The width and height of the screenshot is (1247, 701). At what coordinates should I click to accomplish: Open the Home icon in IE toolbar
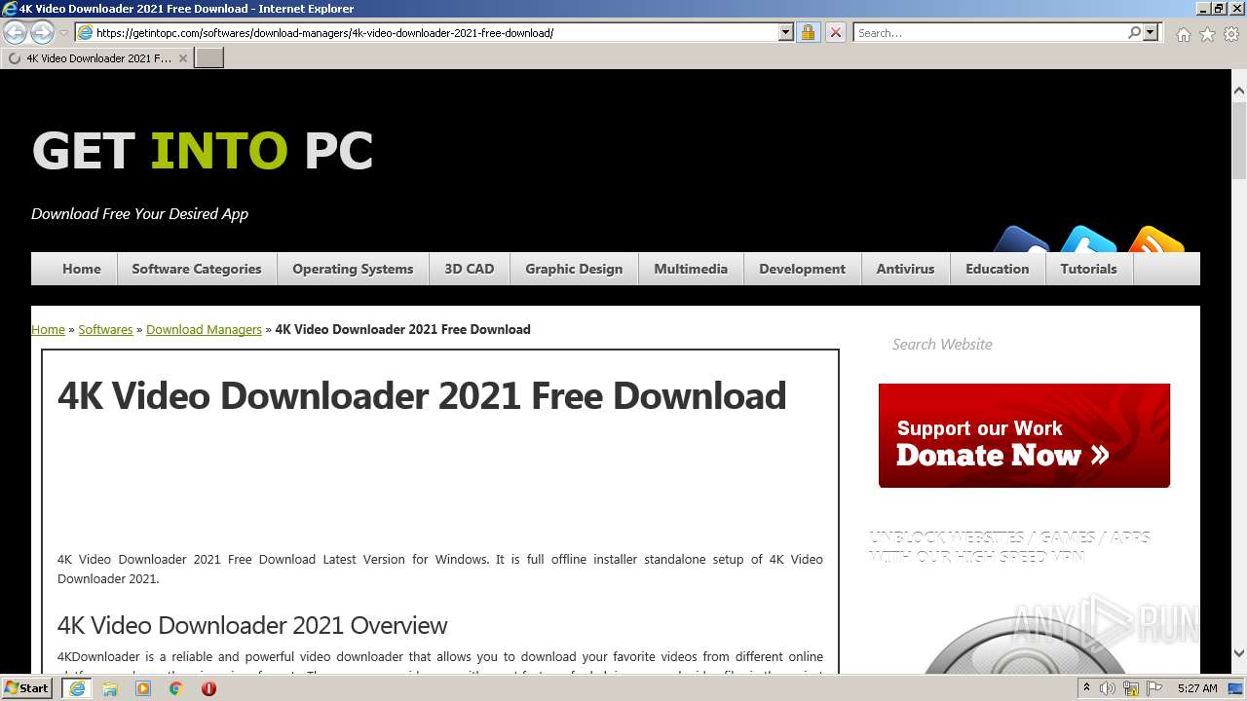click(x=1183, y=34)
